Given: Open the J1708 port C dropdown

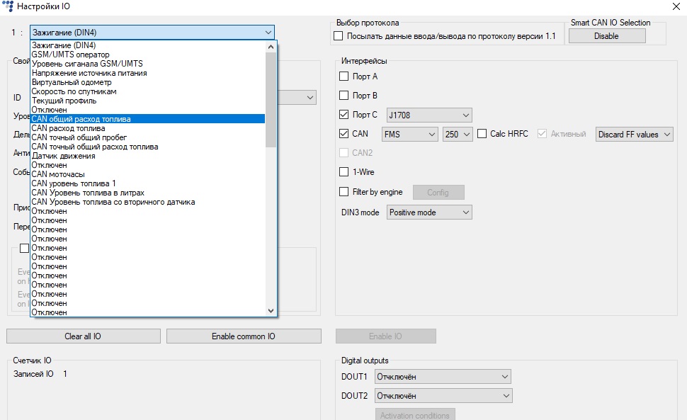Looking at the screenshot, I should 429,115.
